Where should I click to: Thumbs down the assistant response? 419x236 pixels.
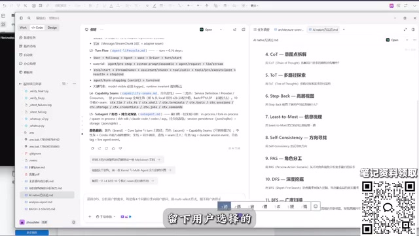click(120, 148)
